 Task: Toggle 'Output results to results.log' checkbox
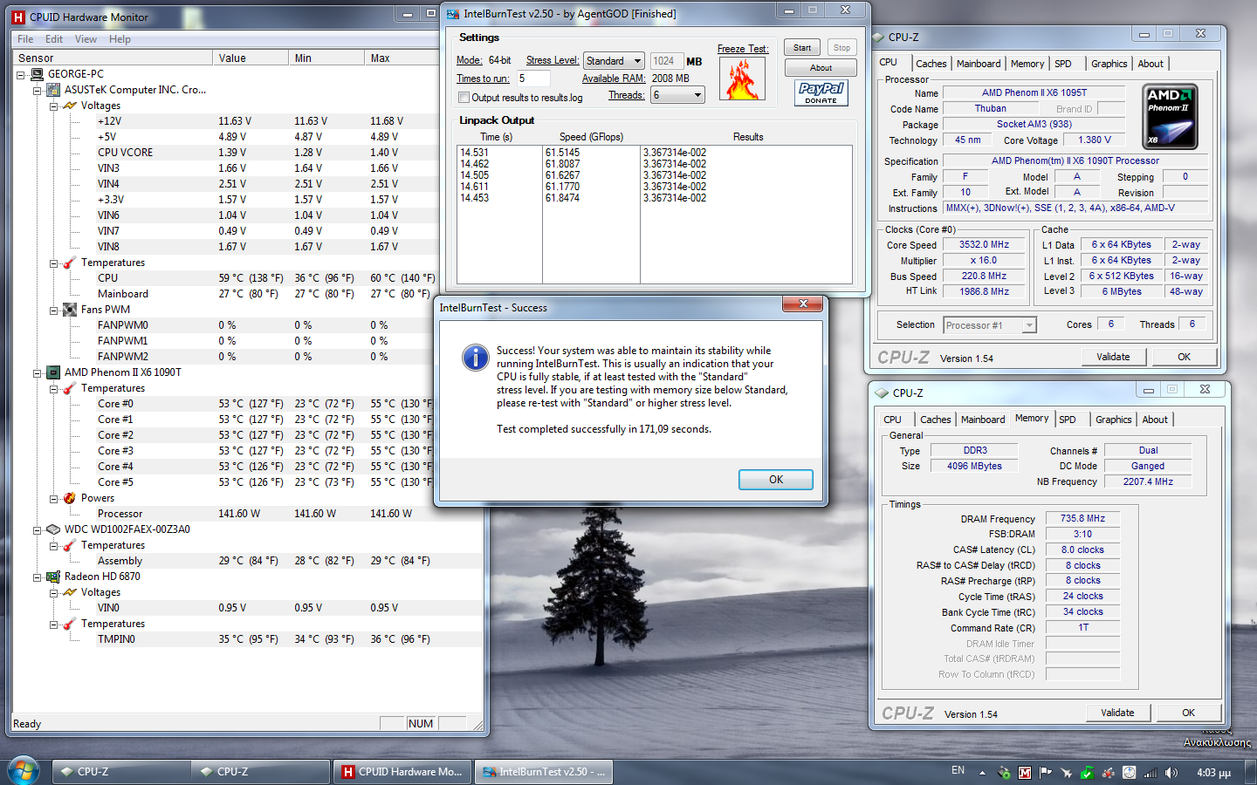coord(464,98)
